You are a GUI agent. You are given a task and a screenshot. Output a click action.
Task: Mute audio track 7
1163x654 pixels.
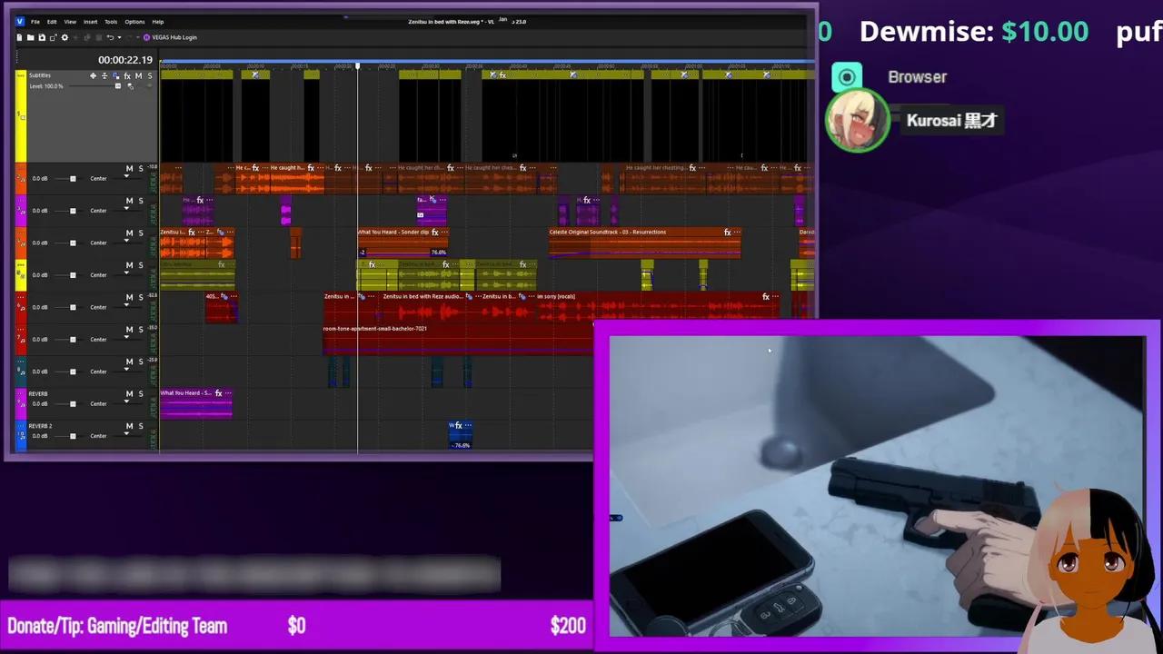coord(129,330)
